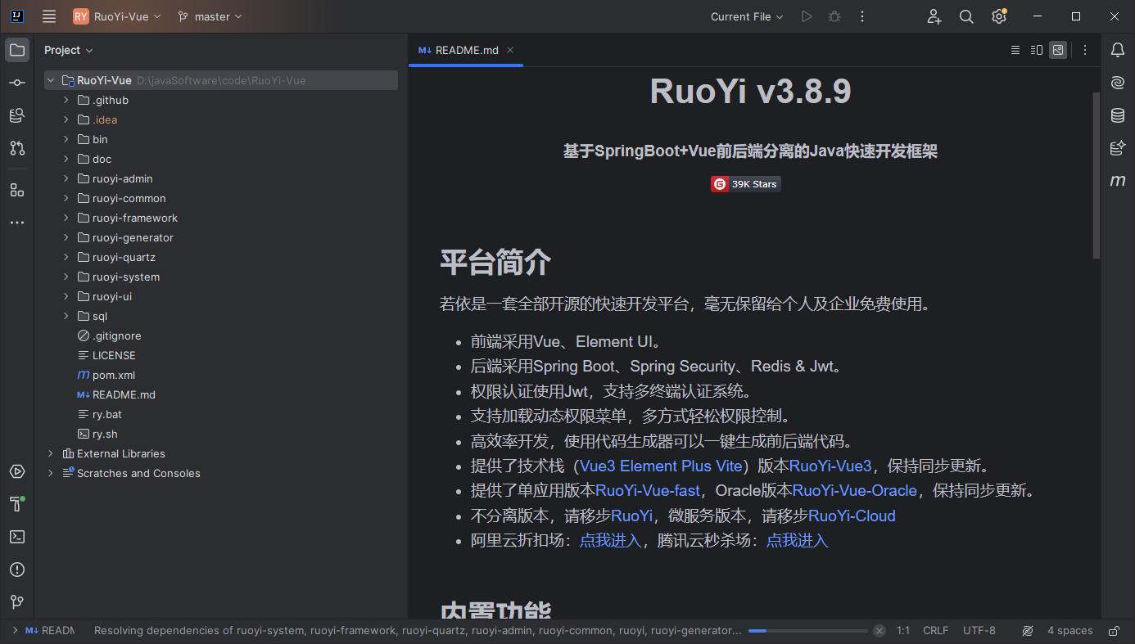Switch to editor-only view mode
This screenshot has height=644, width=1135.
1015,50
